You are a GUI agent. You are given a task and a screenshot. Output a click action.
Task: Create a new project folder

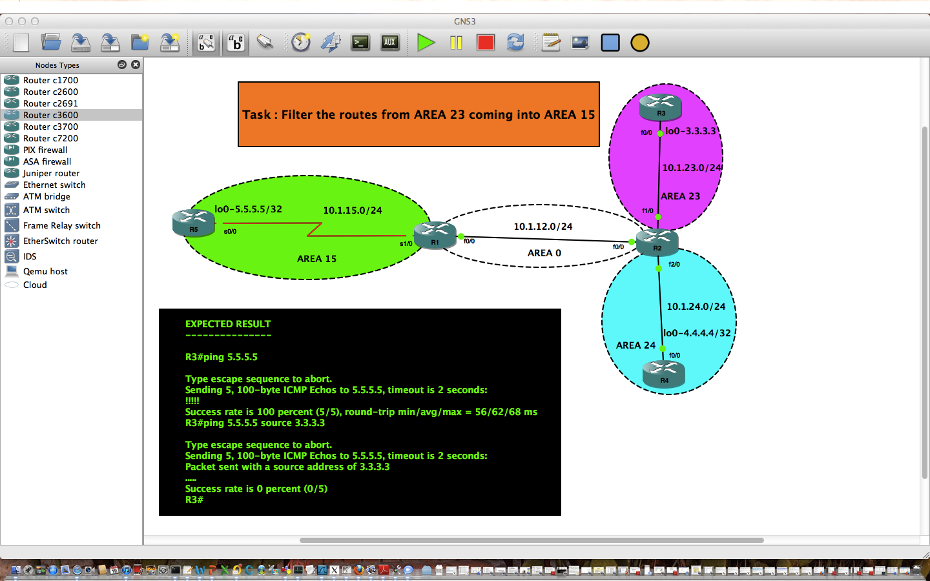140,43
